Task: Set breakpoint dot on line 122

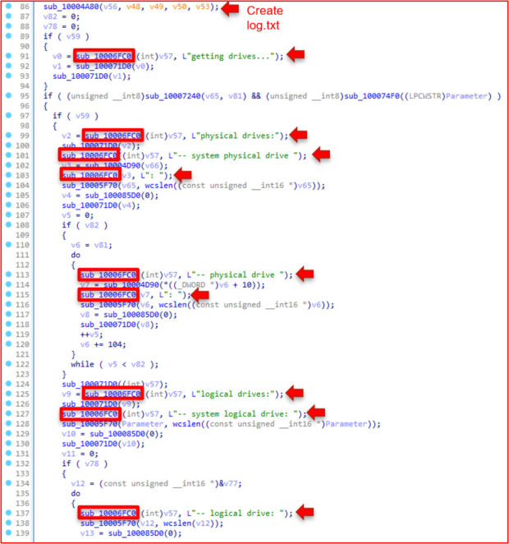Action: pos(9,364)
